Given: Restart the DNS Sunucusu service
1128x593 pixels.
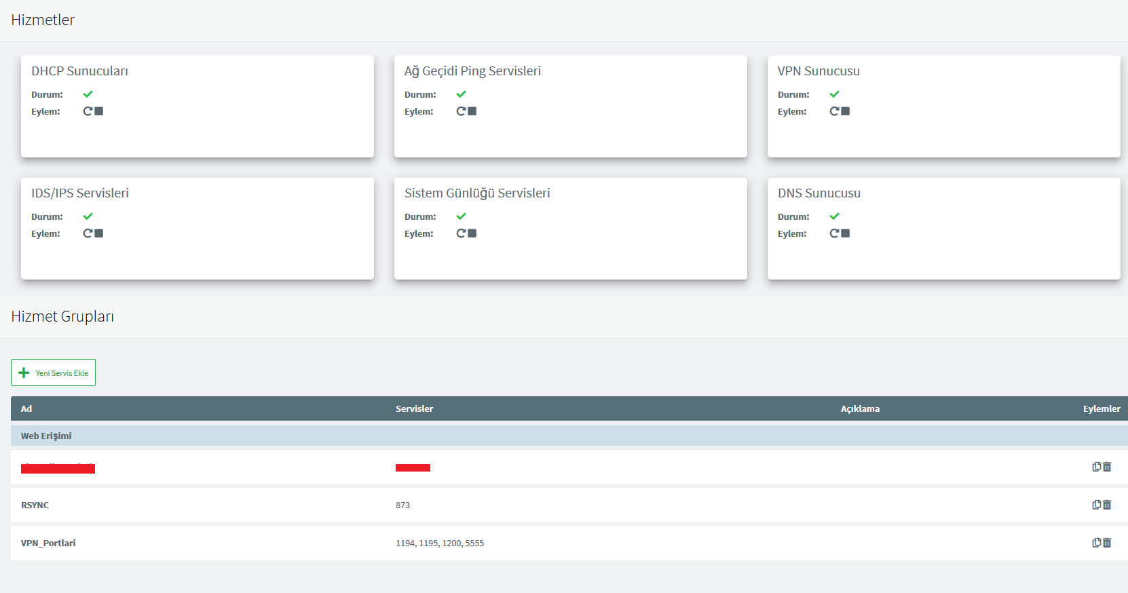Looking at the screenshot, I should [834, 233].
